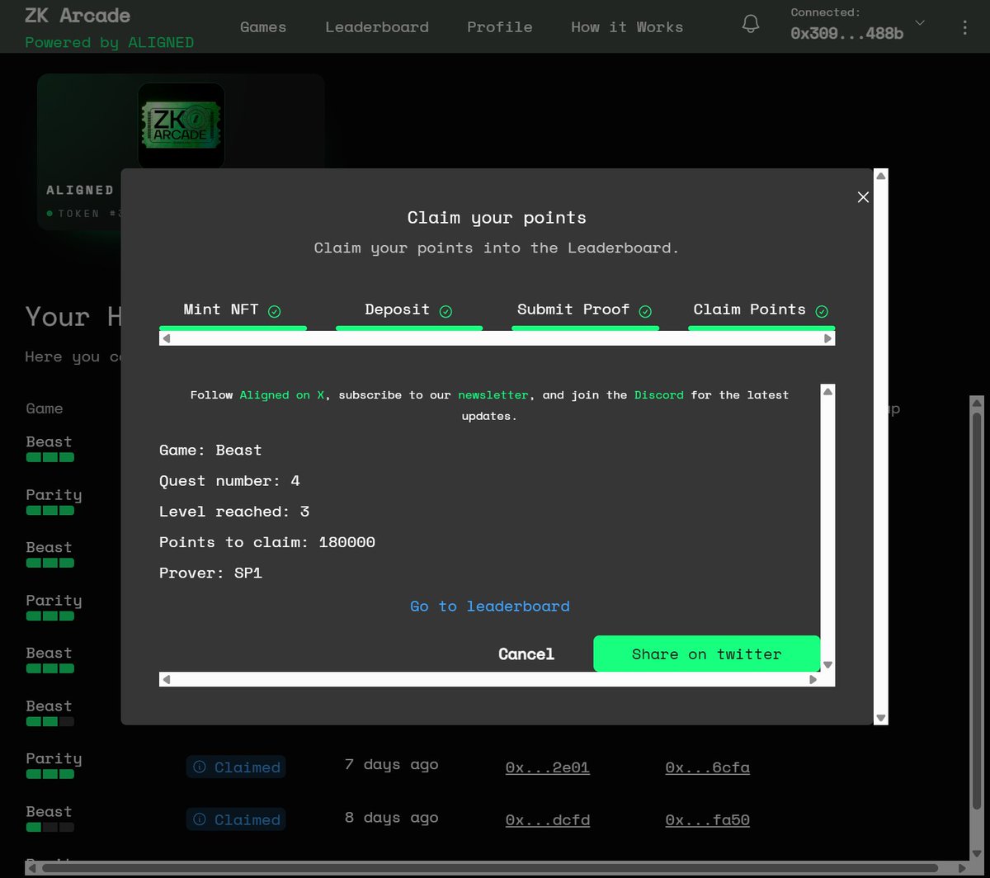Open transaction link 0x...fa50
The image size is (990, 878).
tap(708, 820)
